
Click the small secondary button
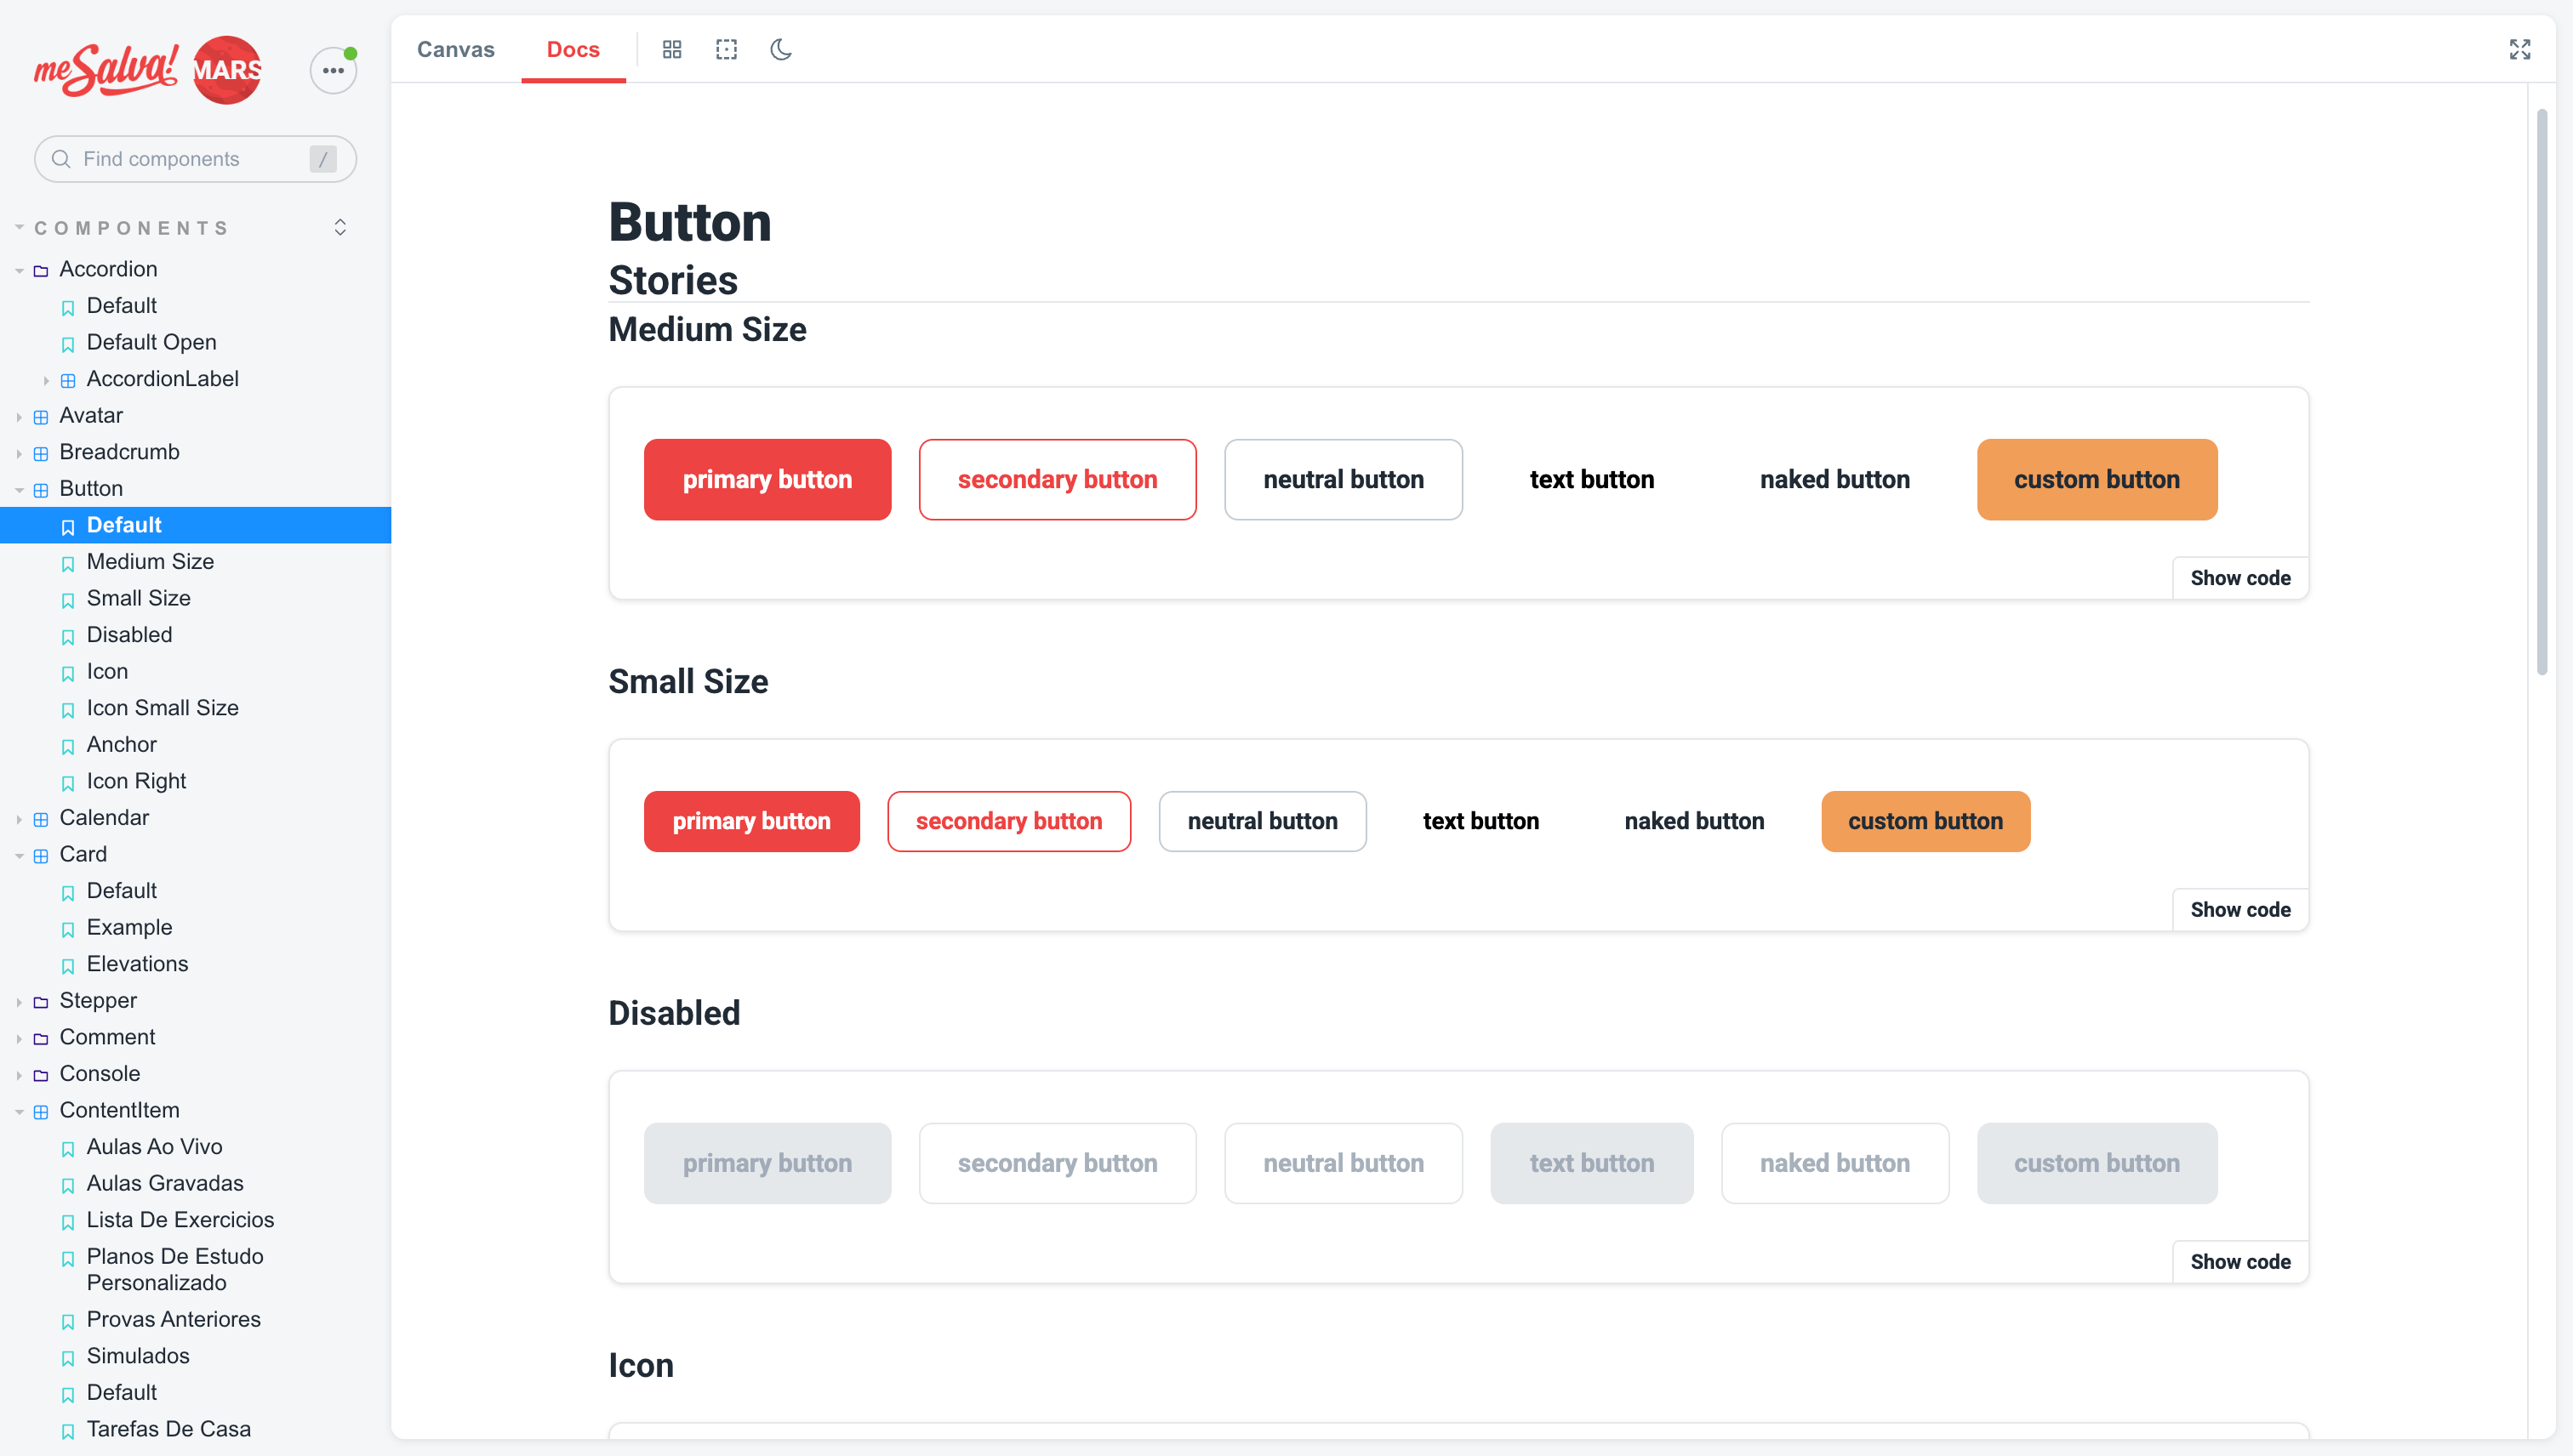1008,821
